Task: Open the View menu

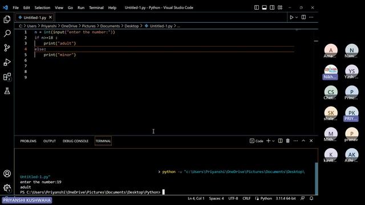Action: (59, 7)
